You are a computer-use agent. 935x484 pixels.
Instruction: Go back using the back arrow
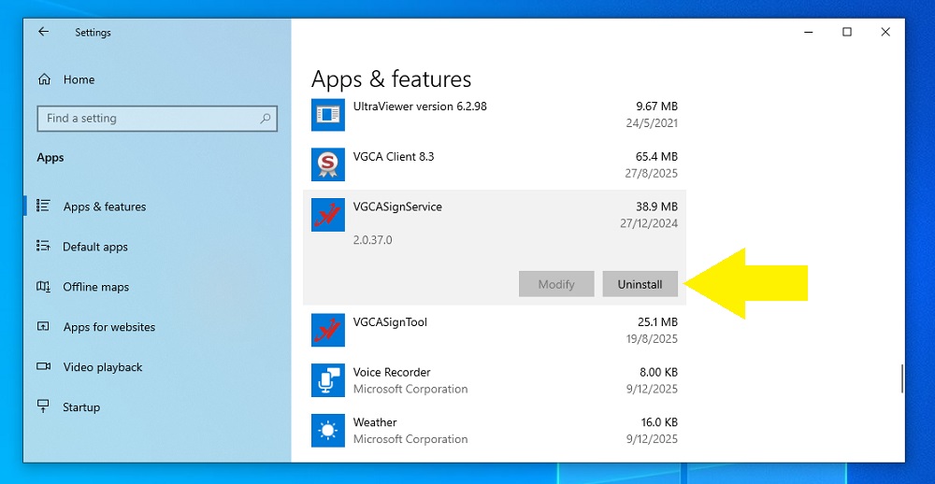coord(43,32)
